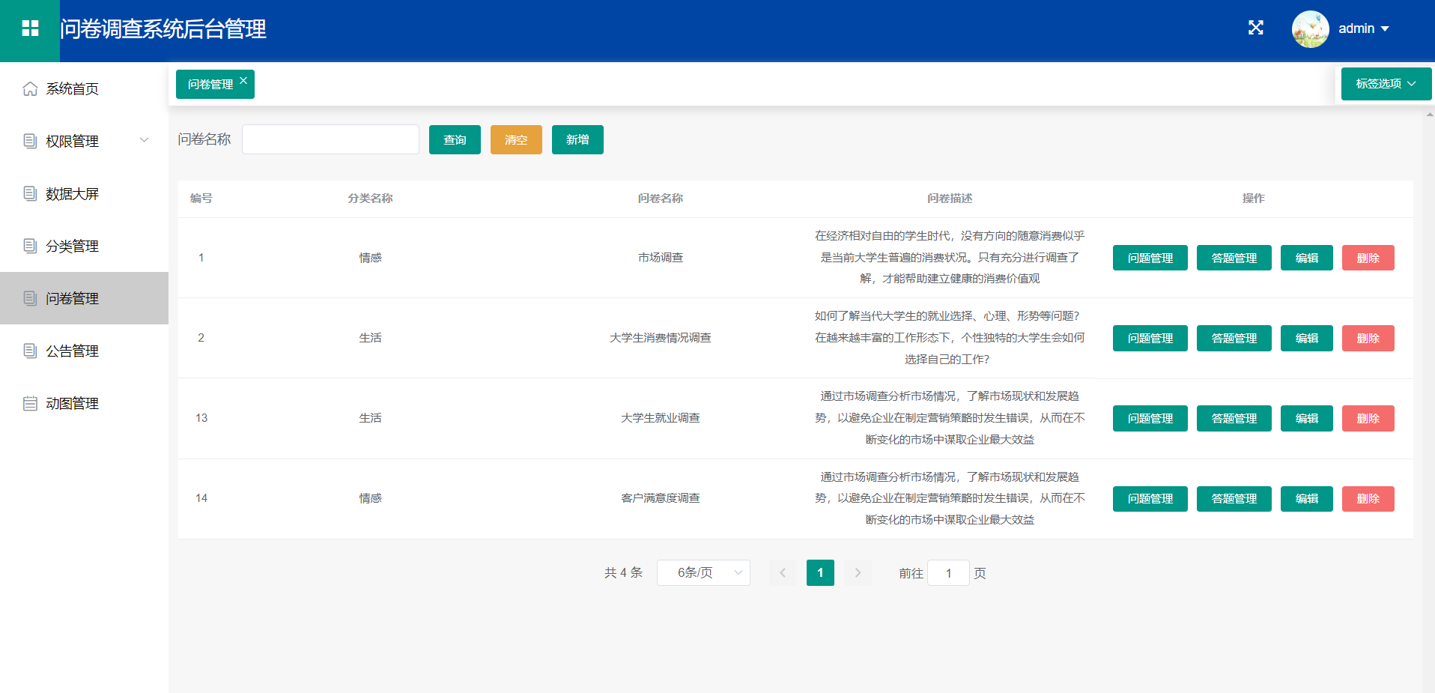Open 答题管理 for 大学生消费情况调查
The image size is (1435, 693).
(x=1234, y=338)
